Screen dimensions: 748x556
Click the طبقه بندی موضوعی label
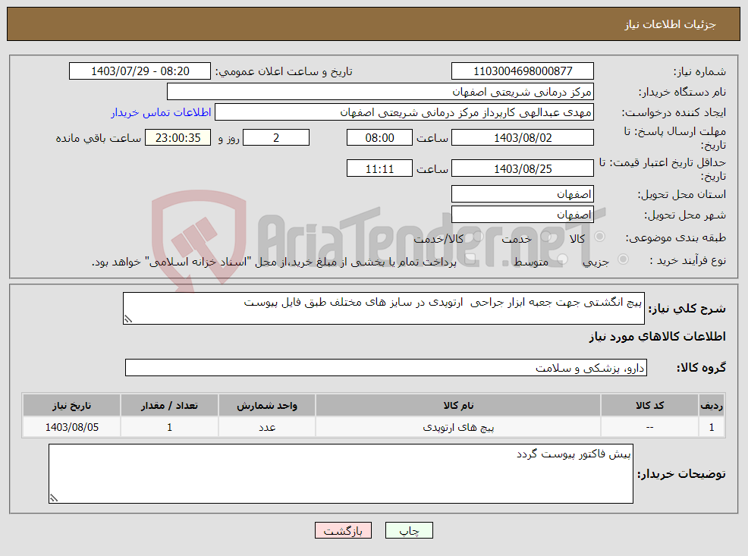coord(675,237)
